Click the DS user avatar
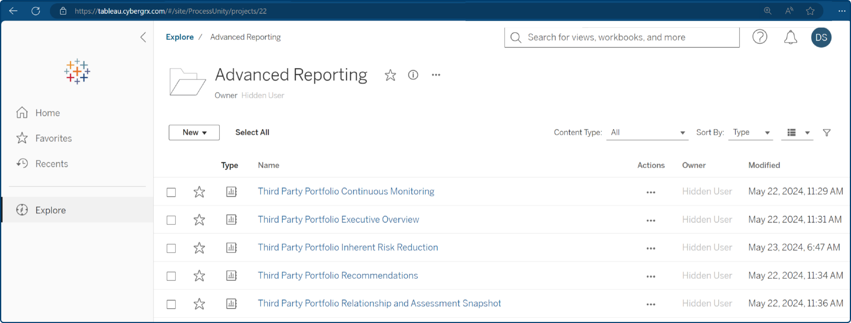851x323 pixels. click(821, 37)
